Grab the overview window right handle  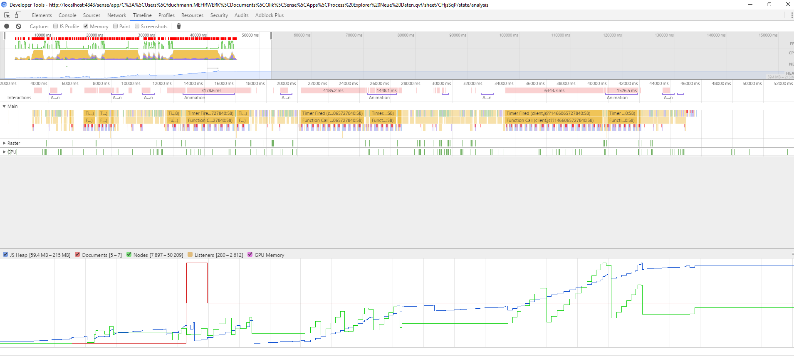(271, 36)
